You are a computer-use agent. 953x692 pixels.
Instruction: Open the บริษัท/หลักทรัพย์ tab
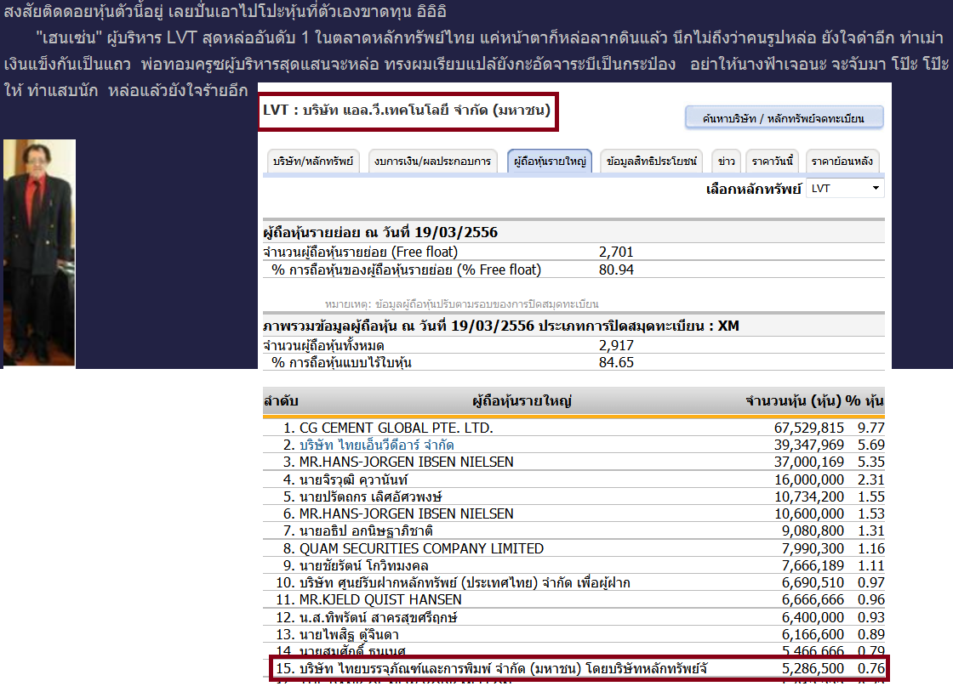pos(313,161)
